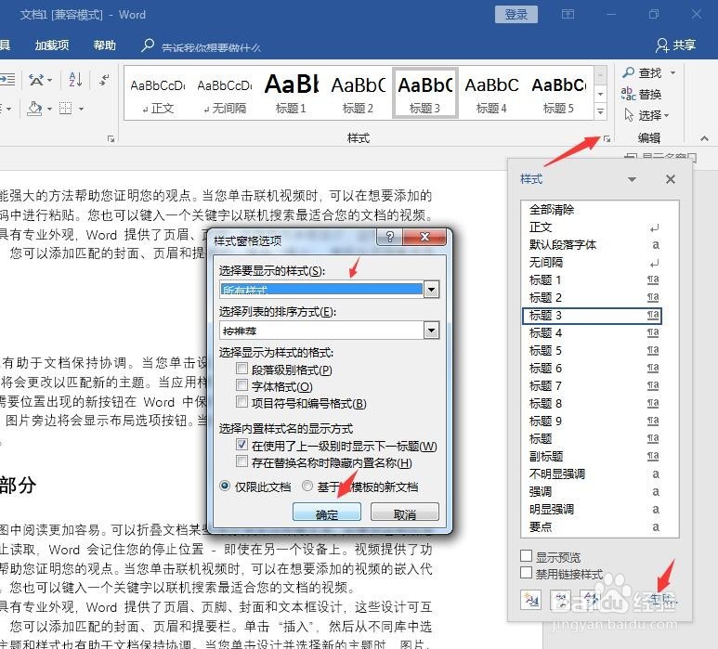Click the ribbon display options icon in title bar

click(568, 15)
